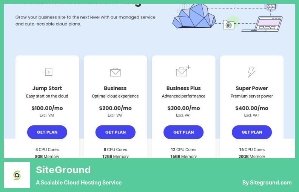Image resolution: width=299 pixels, height=192 pixels.
Task: Click the $400.00/mo Super Power price
Action: click(251, 108)
